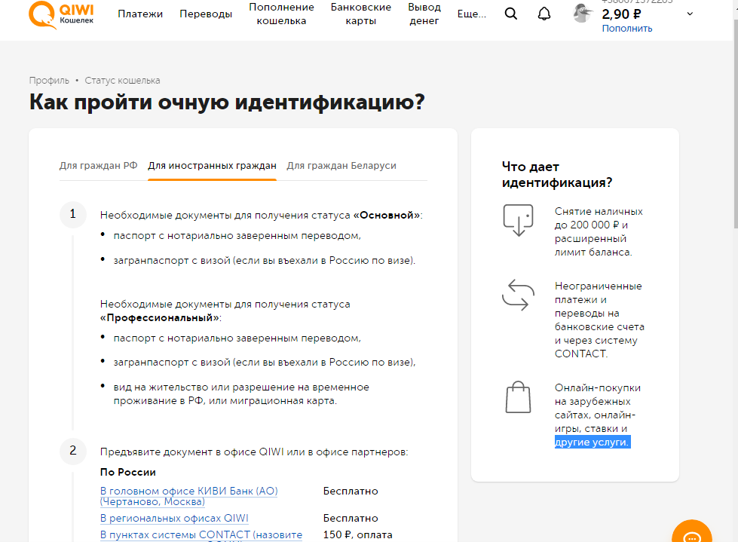
Task: Click Бесплатно next to региональных офисах
Action: 351,518
